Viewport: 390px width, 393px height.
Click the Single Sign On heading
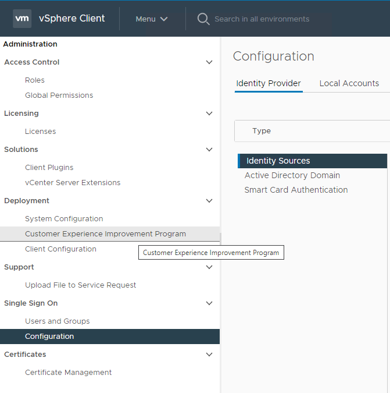click(x=31, y=303)
